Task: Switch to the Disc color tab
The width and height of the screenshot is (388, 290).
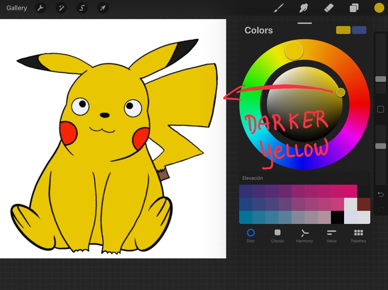Action: 251,236
